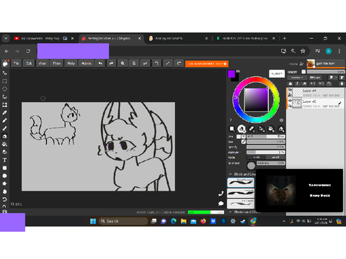346x259 pixels.
Task: Rotate the canvas view right
Action: [x=179, y=63]
